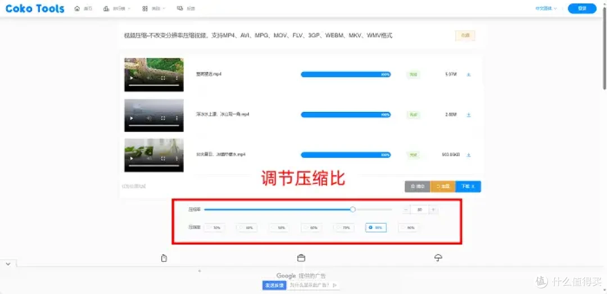
Task: Open more options on the 903.88KB video
Action: (x=177, y=159)
